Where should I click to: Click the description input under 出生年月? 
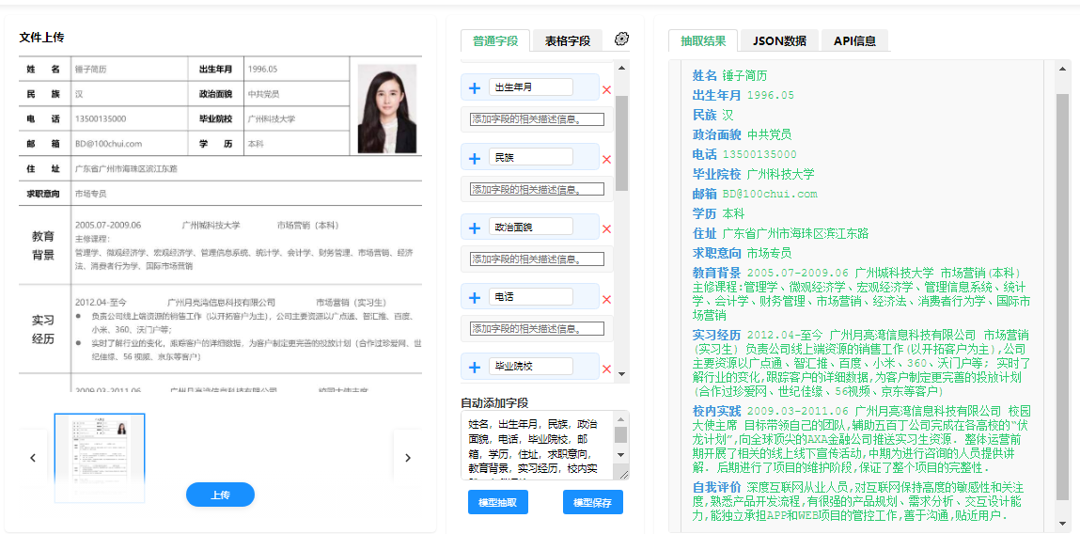537,119
